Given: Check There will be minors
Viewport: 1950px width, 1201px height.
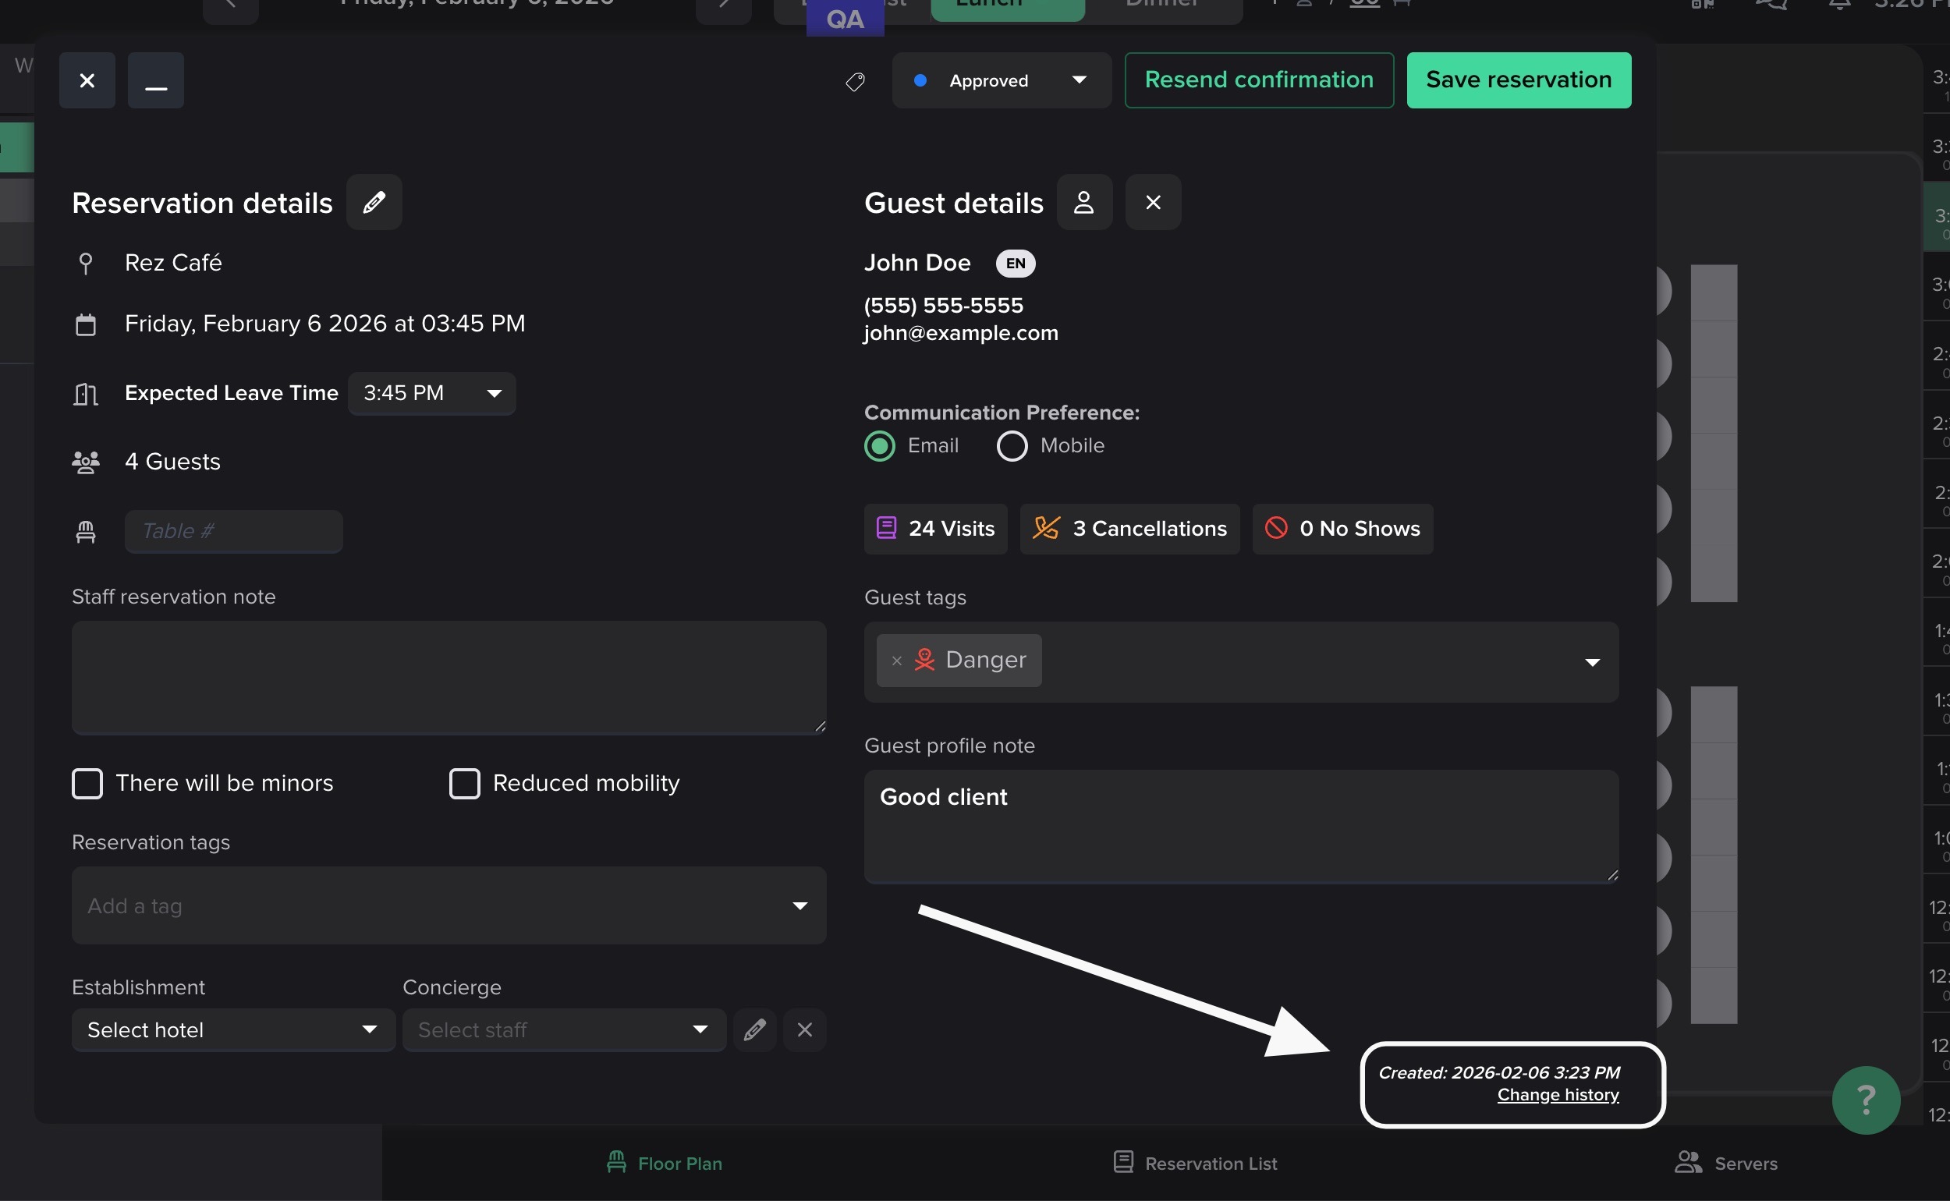Looking at the screenshot, I should tap(87, 783).
